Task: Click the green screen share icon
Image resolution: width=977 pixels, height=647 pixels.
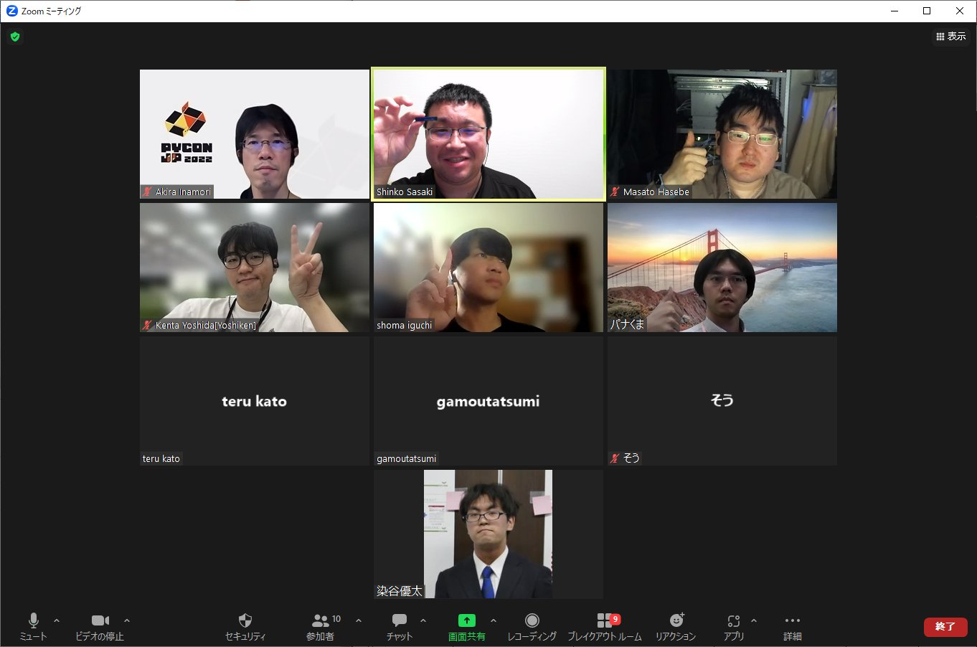Action: (467, 620)
